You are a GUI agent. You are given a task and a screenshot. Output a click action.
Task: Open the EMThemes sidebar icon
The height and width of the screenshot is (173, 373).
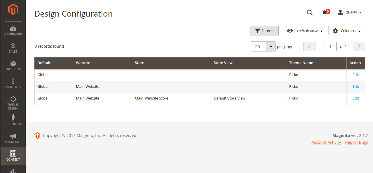coord(13,81)
